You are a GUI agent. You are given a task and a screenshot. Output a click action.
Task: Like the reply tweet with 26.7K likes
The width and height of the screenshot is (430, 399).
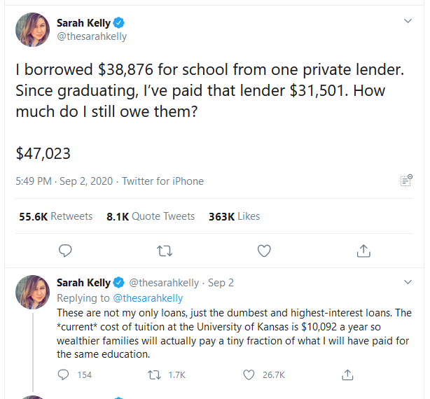pos(249,374)
